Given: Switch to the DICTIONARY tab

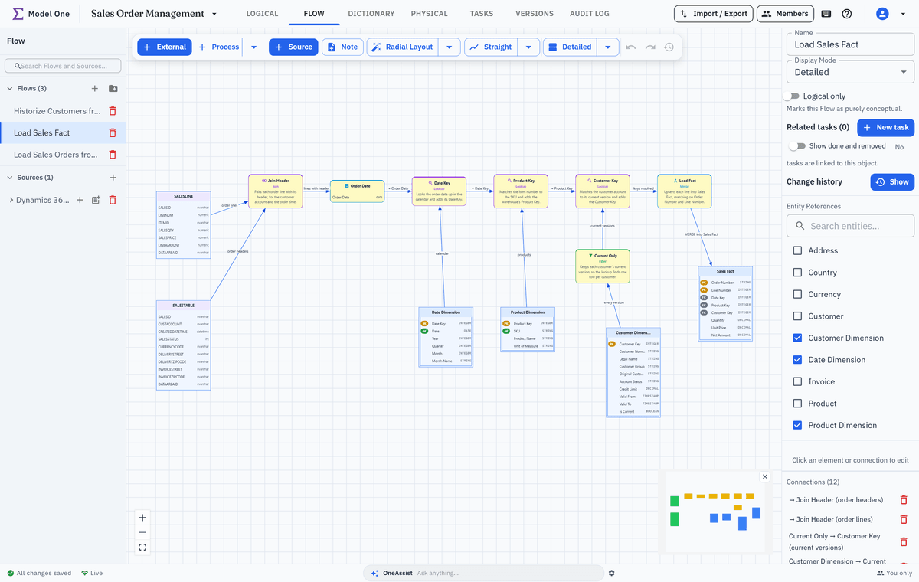Looking at the screenshot, I should coord(371,14).
